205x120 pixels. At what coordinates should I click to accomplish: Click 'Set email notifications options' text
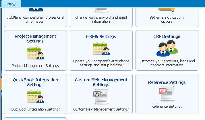(x=167, y=19)
